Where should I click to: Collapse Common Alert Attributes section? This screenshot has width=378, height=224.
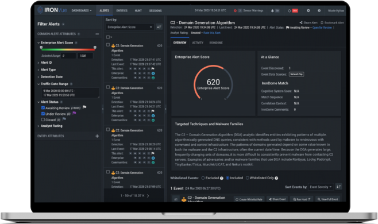(97, 34)
